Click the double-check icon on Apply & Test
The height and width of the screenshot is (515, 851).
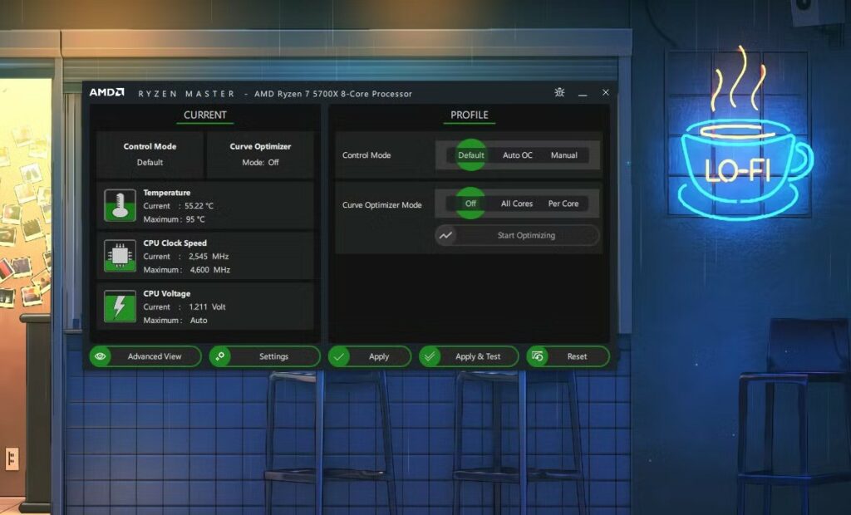pyautogui.click(x=430, y=356)
